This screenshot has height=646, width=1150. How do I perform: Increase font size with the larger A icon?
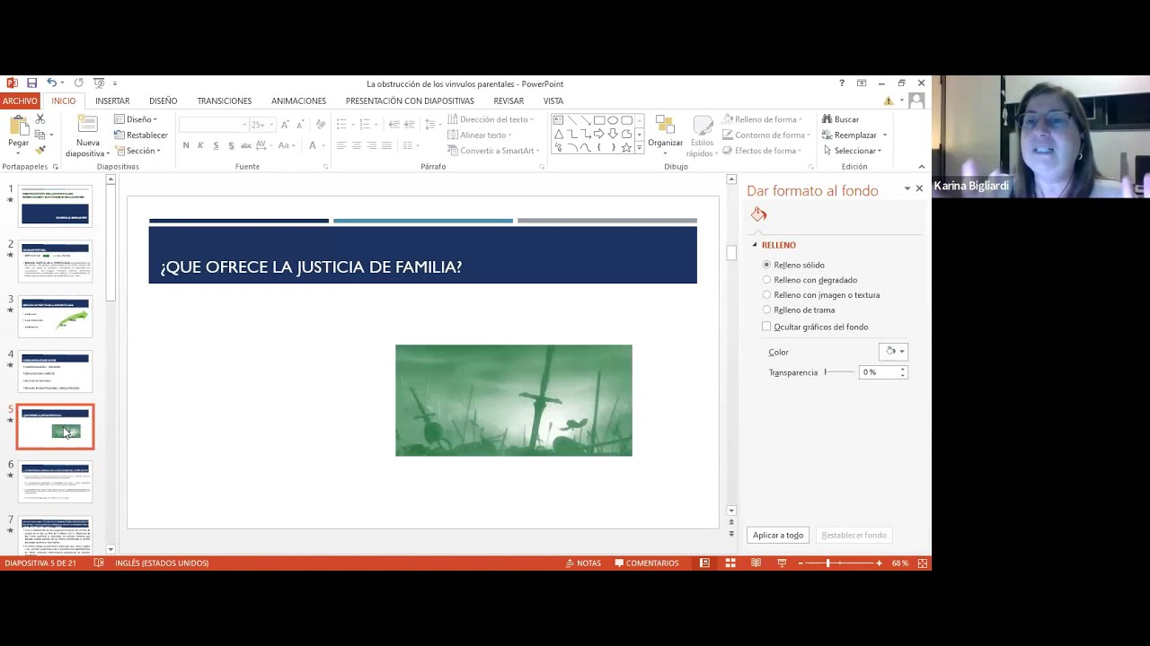pos(286,125)
